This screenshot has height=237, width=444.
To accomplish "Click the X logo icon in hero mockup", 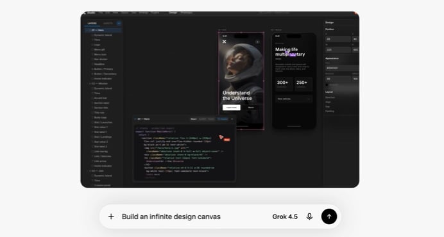I will [225, 42].
